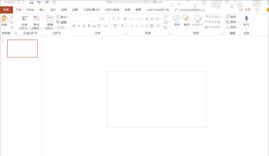Toggle Underline formatting

[84, 26]
